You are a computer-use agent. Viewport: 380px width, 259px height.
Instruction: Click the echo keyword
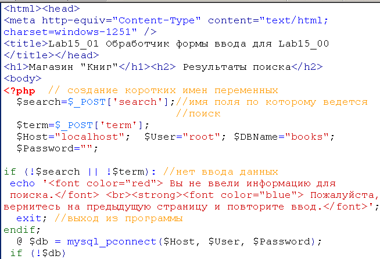[22, 183]
